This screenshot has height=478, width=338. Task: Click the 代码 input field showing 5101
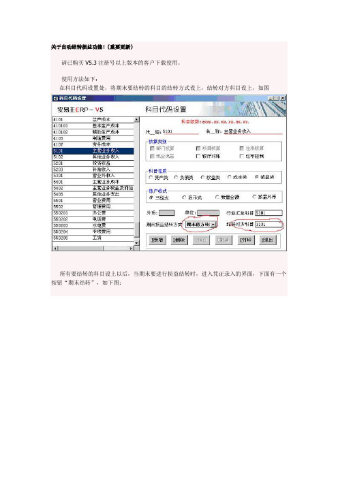point(181,131)
